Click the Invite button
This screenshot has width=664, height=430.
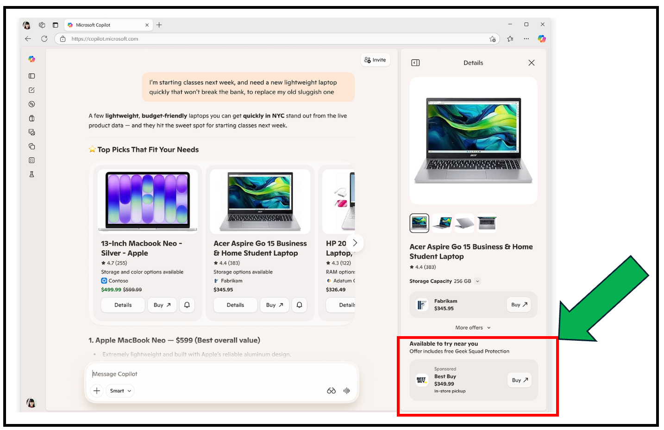pyautogui.click(x=375, y=60)
